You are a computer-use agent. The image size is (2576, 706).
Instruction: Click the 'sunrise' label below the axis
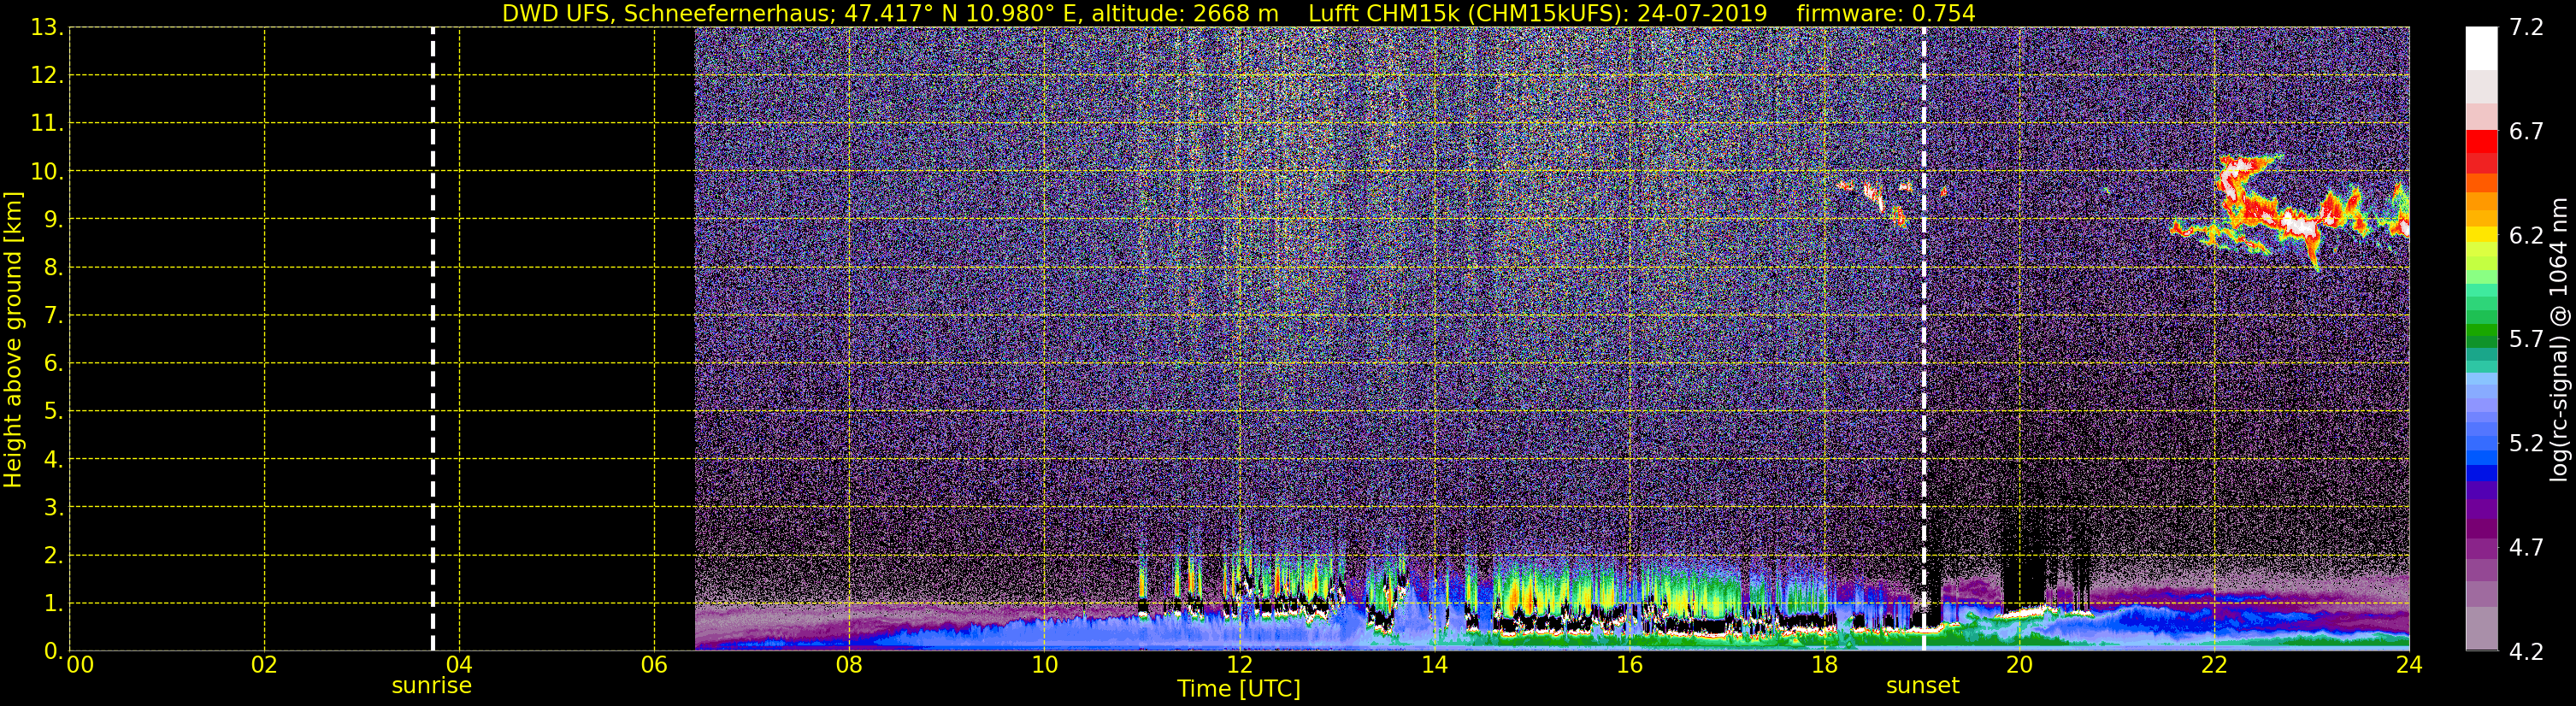pyautogui.click(x=431, y=686)
